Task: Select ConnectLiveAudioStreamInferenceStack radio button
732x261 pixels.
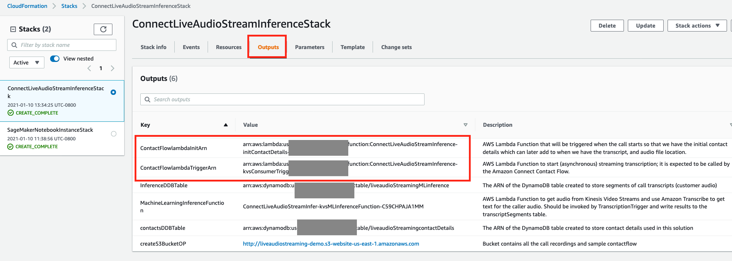Action: (113, 92)
